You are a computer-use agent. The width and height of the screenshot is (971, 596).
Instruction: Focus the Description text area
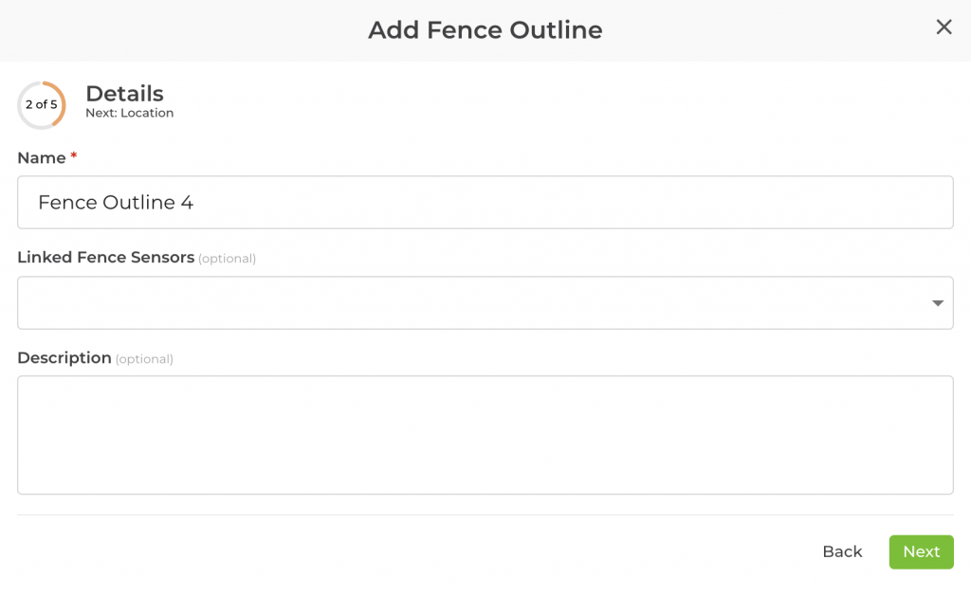point(485,435)
